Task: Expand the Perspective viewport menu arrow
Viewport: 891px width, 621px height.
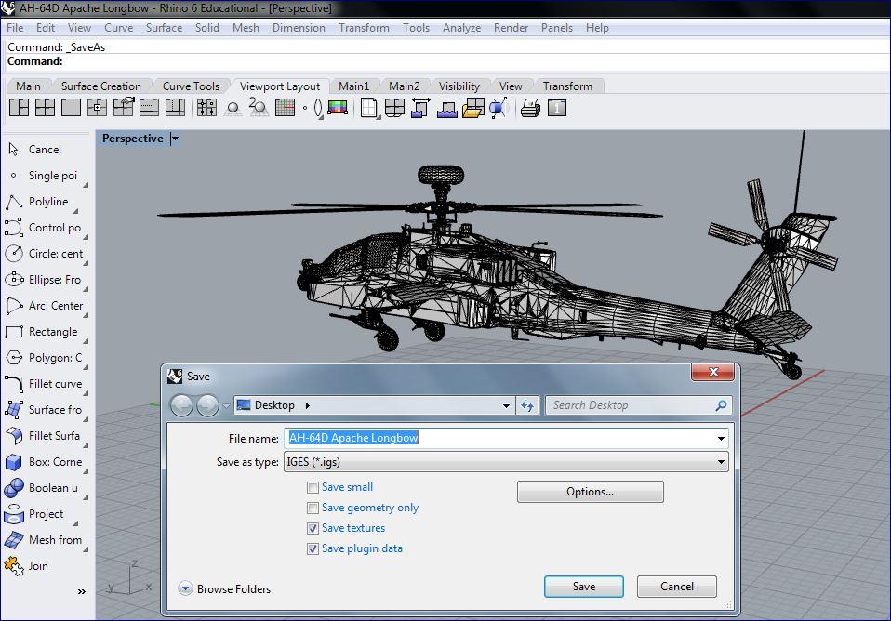Action: [x=175, y=139]
